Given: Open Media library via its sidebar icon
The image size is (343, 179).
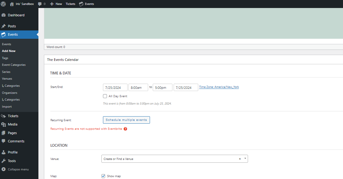Looking at the screenshot, I should 4,124.
